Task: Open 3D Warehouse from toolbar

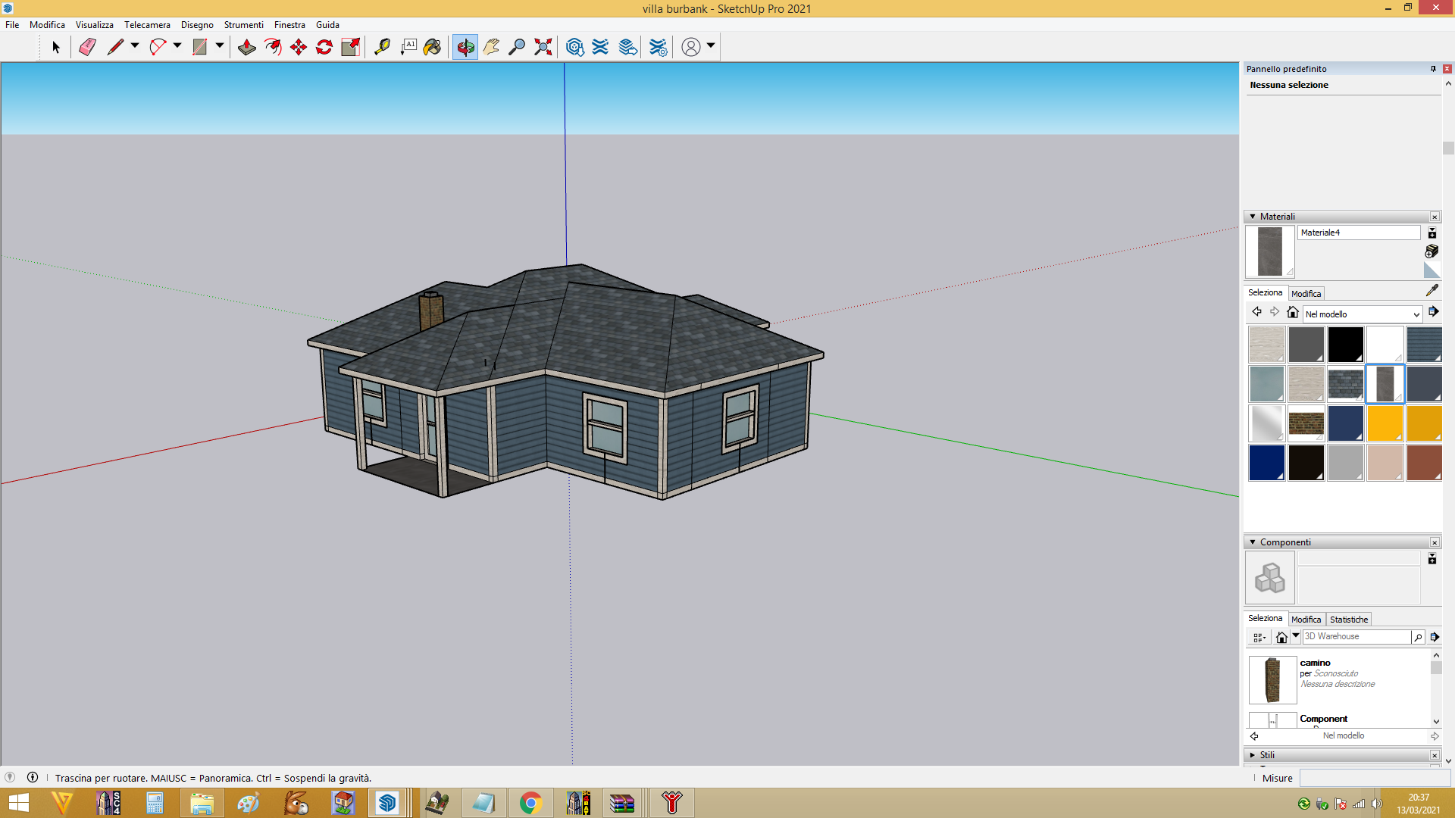Action: [574, 47]
